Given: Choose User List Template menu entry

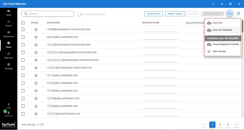Looking at the screenshot, I should click(223, 30).
